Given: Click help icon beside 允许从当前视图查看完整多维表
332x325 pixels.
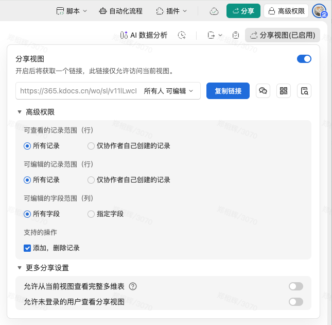Looking at the screenshot, I should pos(133,286).
